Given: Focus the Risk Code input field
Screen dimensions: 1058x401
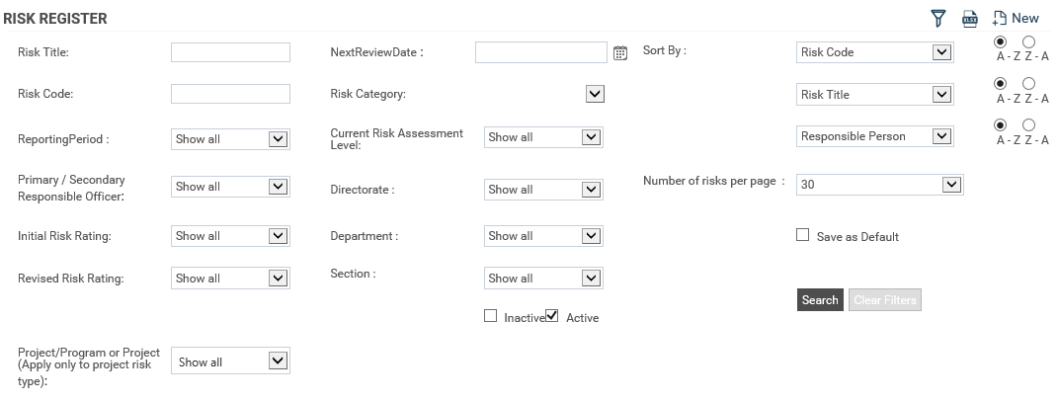Looking at the screenshot, I should tap(230, 94).
